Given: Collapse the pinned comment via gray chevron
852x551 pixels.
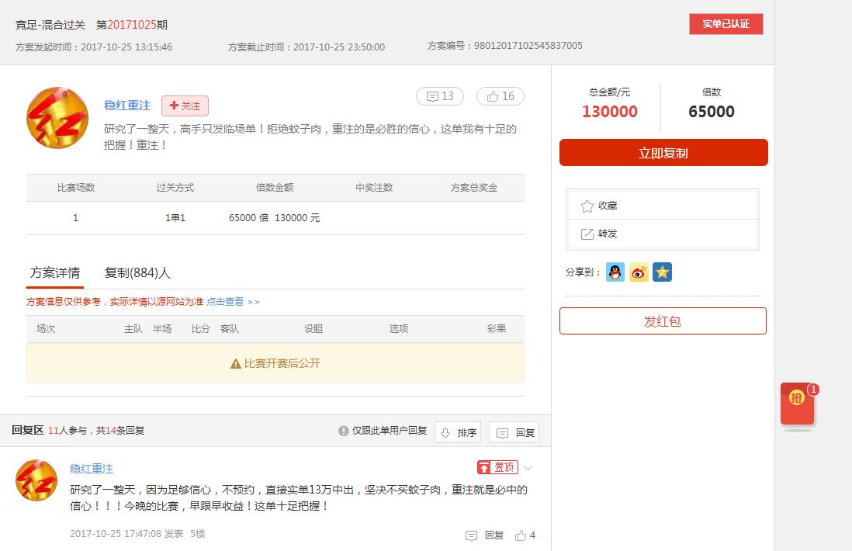Looking at the screenshot, I should [x=528, y=467].
